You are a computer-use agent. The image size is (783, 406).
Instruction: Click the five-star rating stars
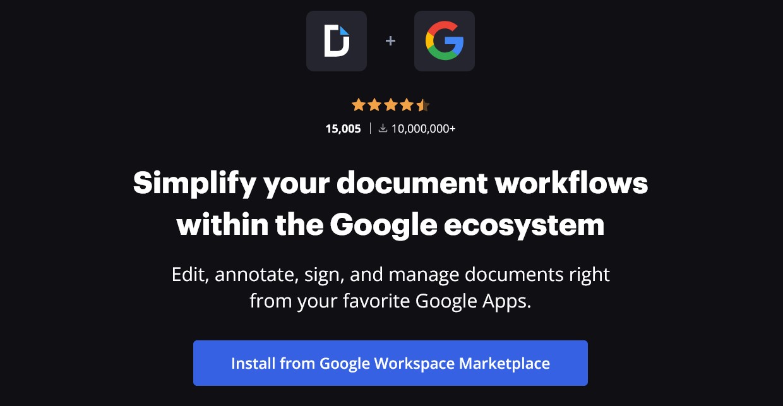pos(391,105)
